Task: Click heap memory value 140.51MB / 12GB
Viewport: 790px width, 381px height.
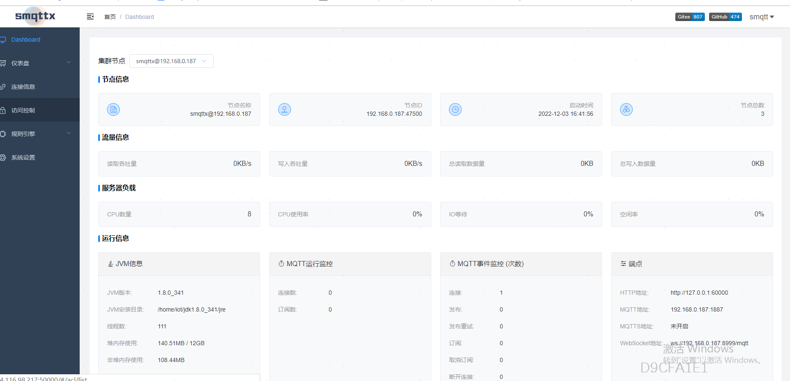Action: [x=181, y=343]
